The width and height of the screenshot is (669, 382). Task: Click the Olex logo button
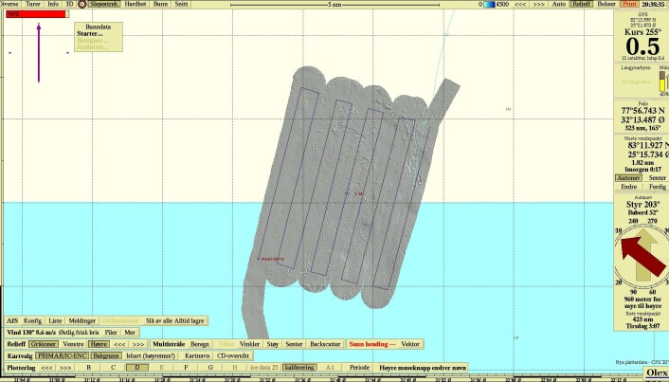tap(656, 373)
